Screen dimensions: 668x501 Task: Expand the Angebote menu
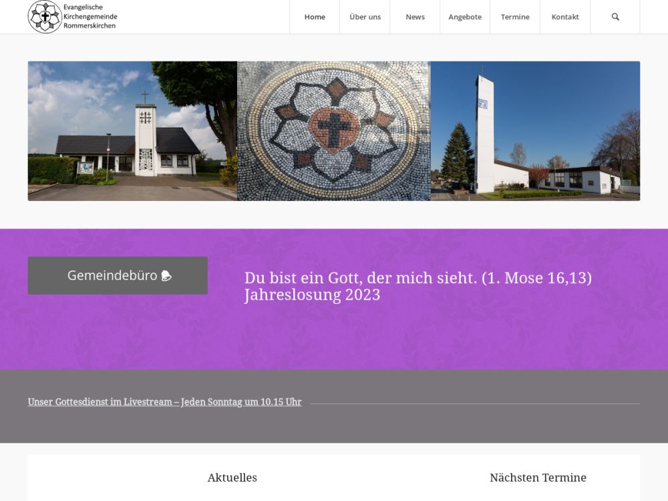(465, 17)
